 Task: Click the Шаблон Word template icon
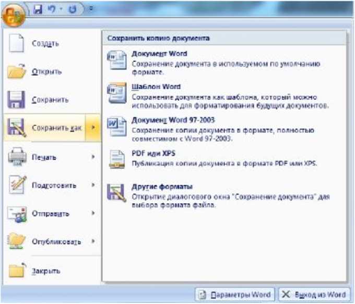(117, 93)
